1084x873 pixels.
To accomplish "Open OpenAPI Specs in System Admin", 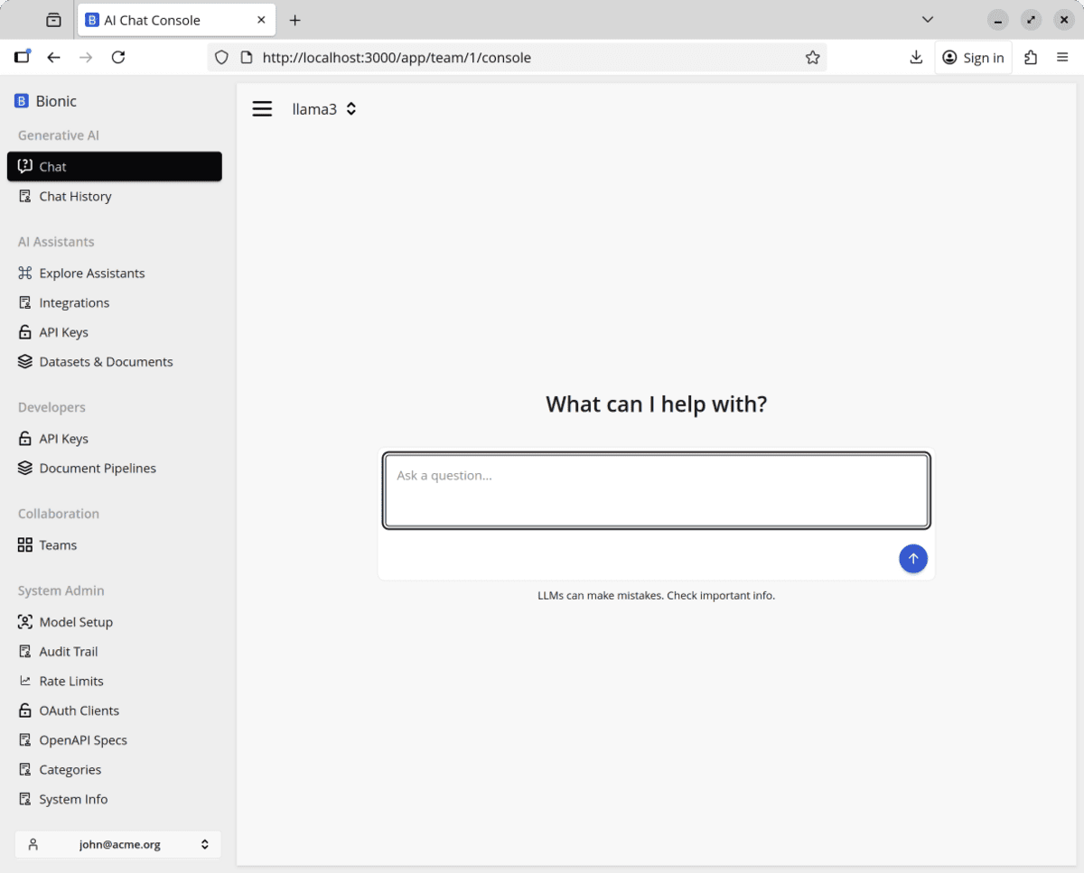I will (83, 739).
